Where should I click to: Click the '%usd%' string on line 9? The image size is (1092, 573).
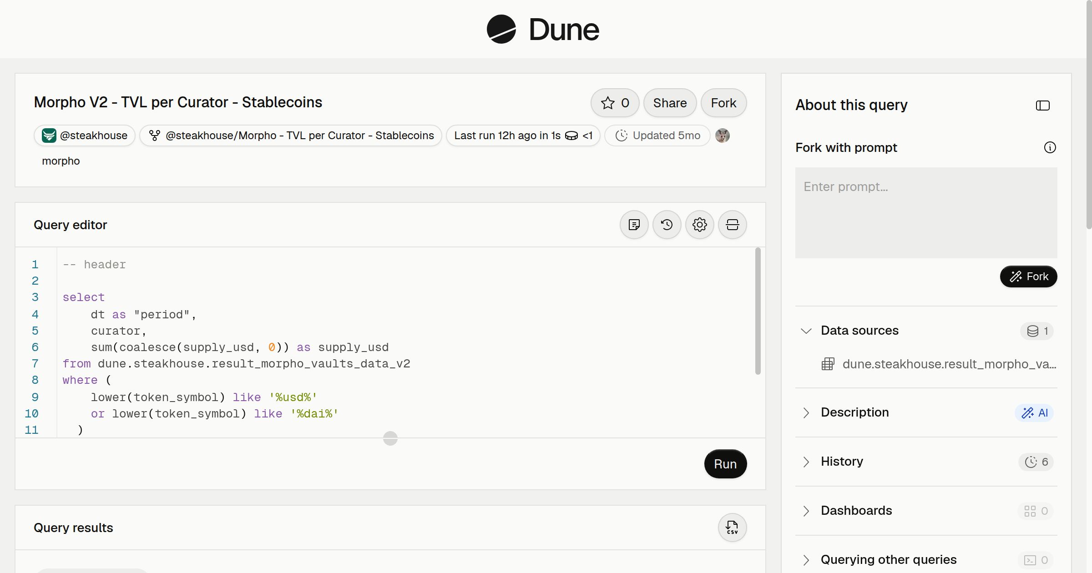pos(293,397)
